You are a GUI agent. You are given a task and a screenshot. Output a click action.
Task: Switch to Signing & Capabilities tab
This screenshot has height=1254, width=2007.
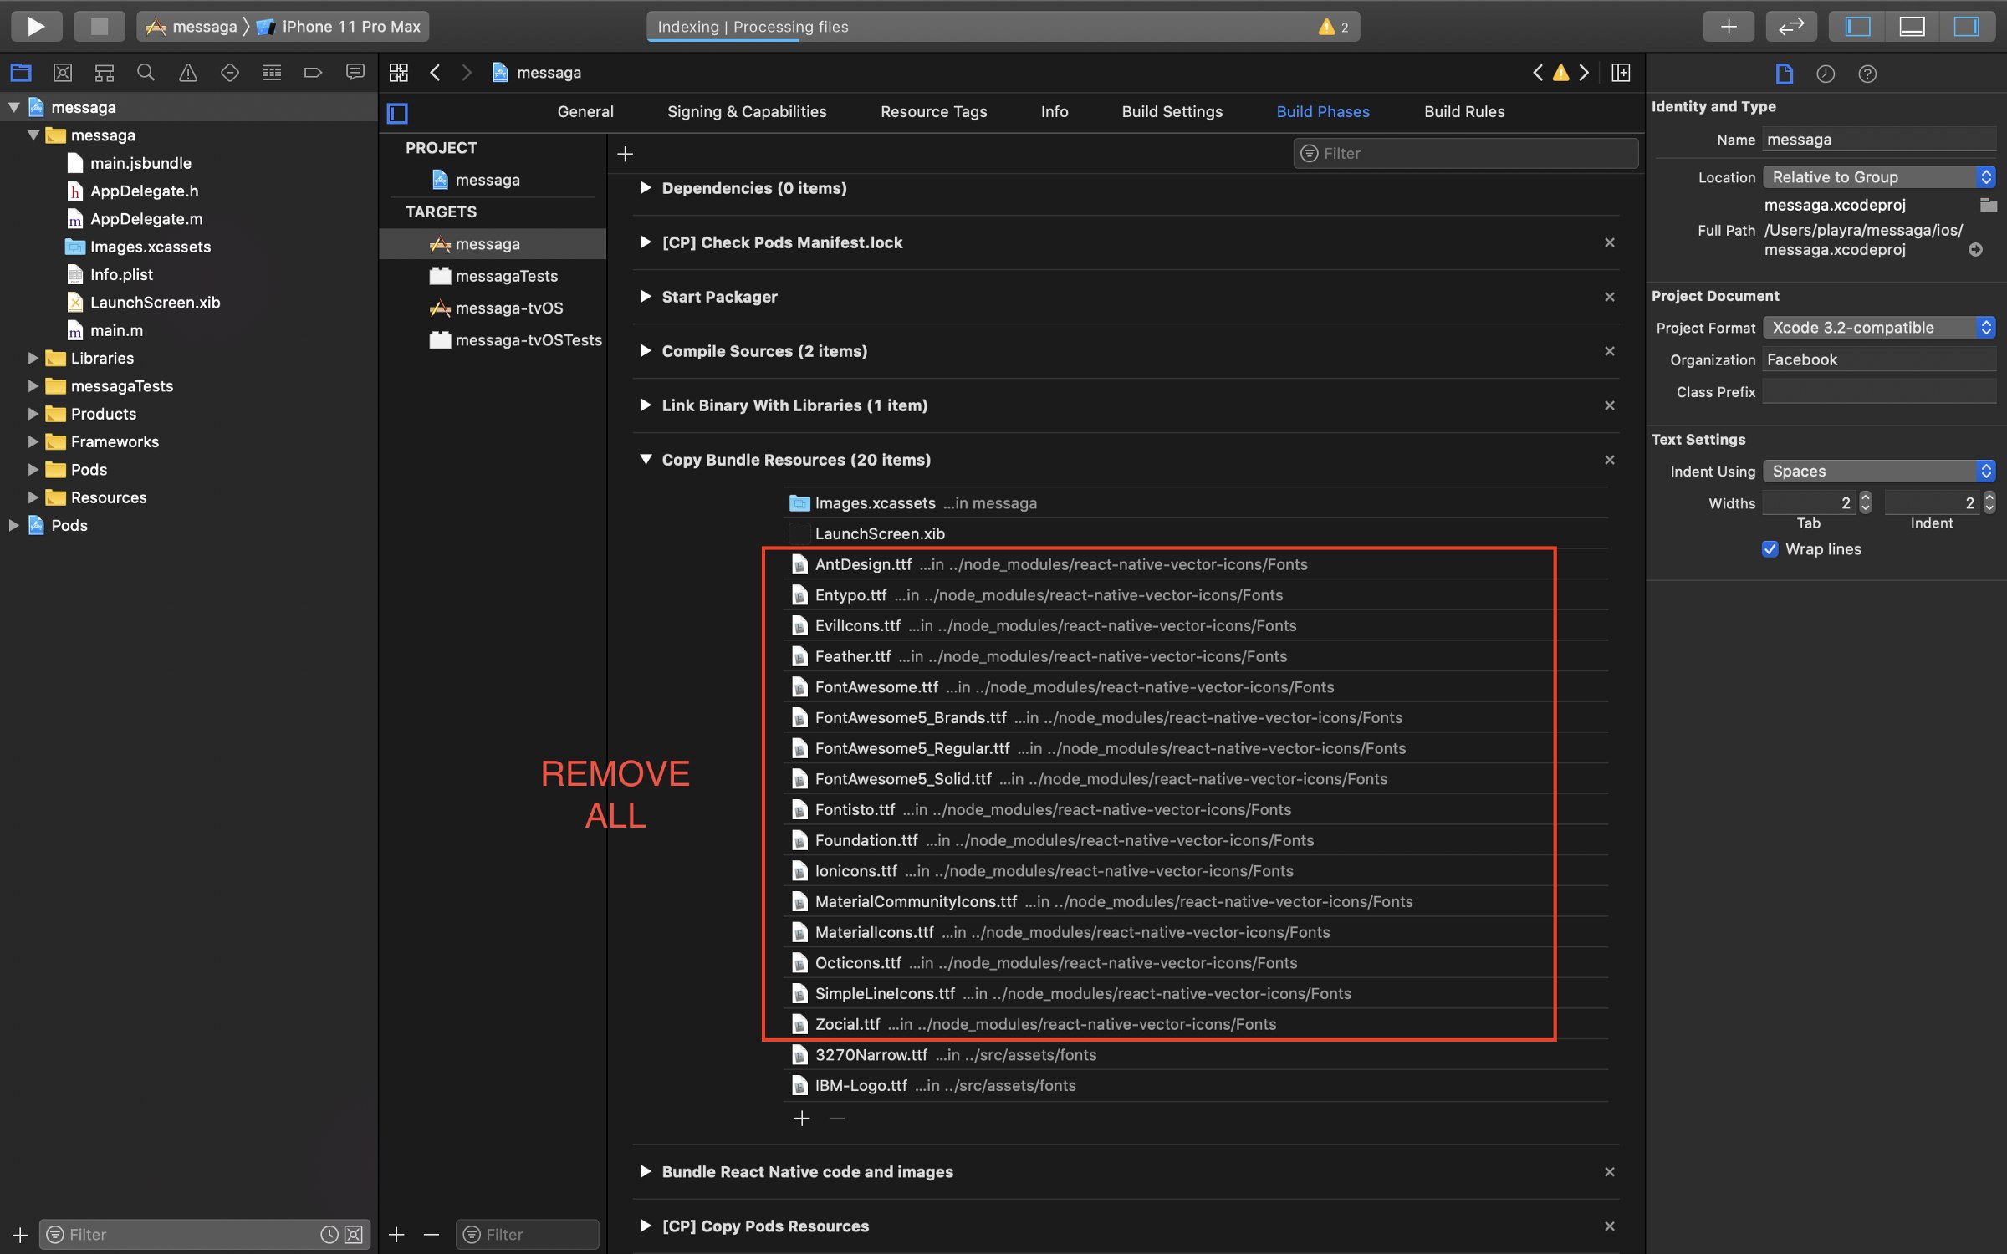click(747, 111)
